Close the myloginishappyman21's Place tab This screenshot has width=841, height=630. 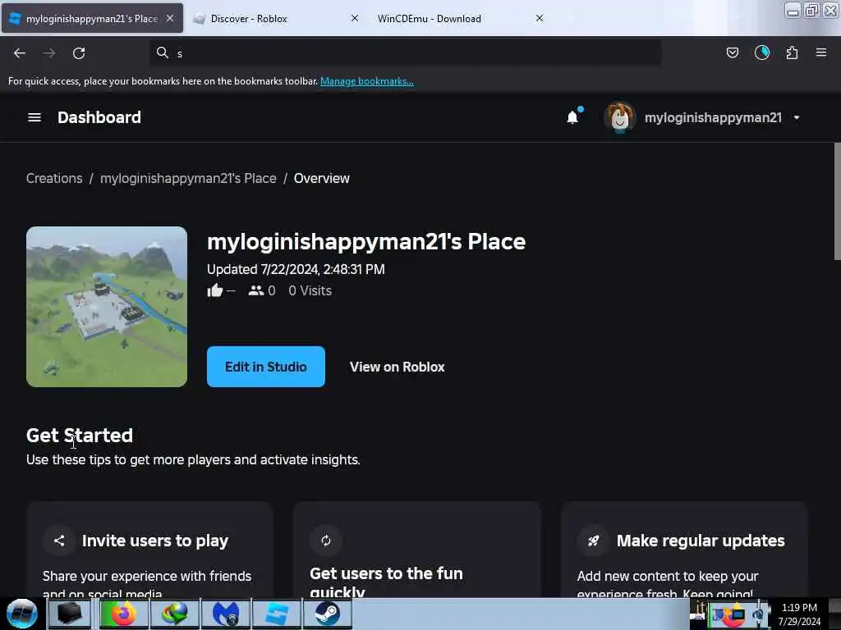tap(169, 18)
